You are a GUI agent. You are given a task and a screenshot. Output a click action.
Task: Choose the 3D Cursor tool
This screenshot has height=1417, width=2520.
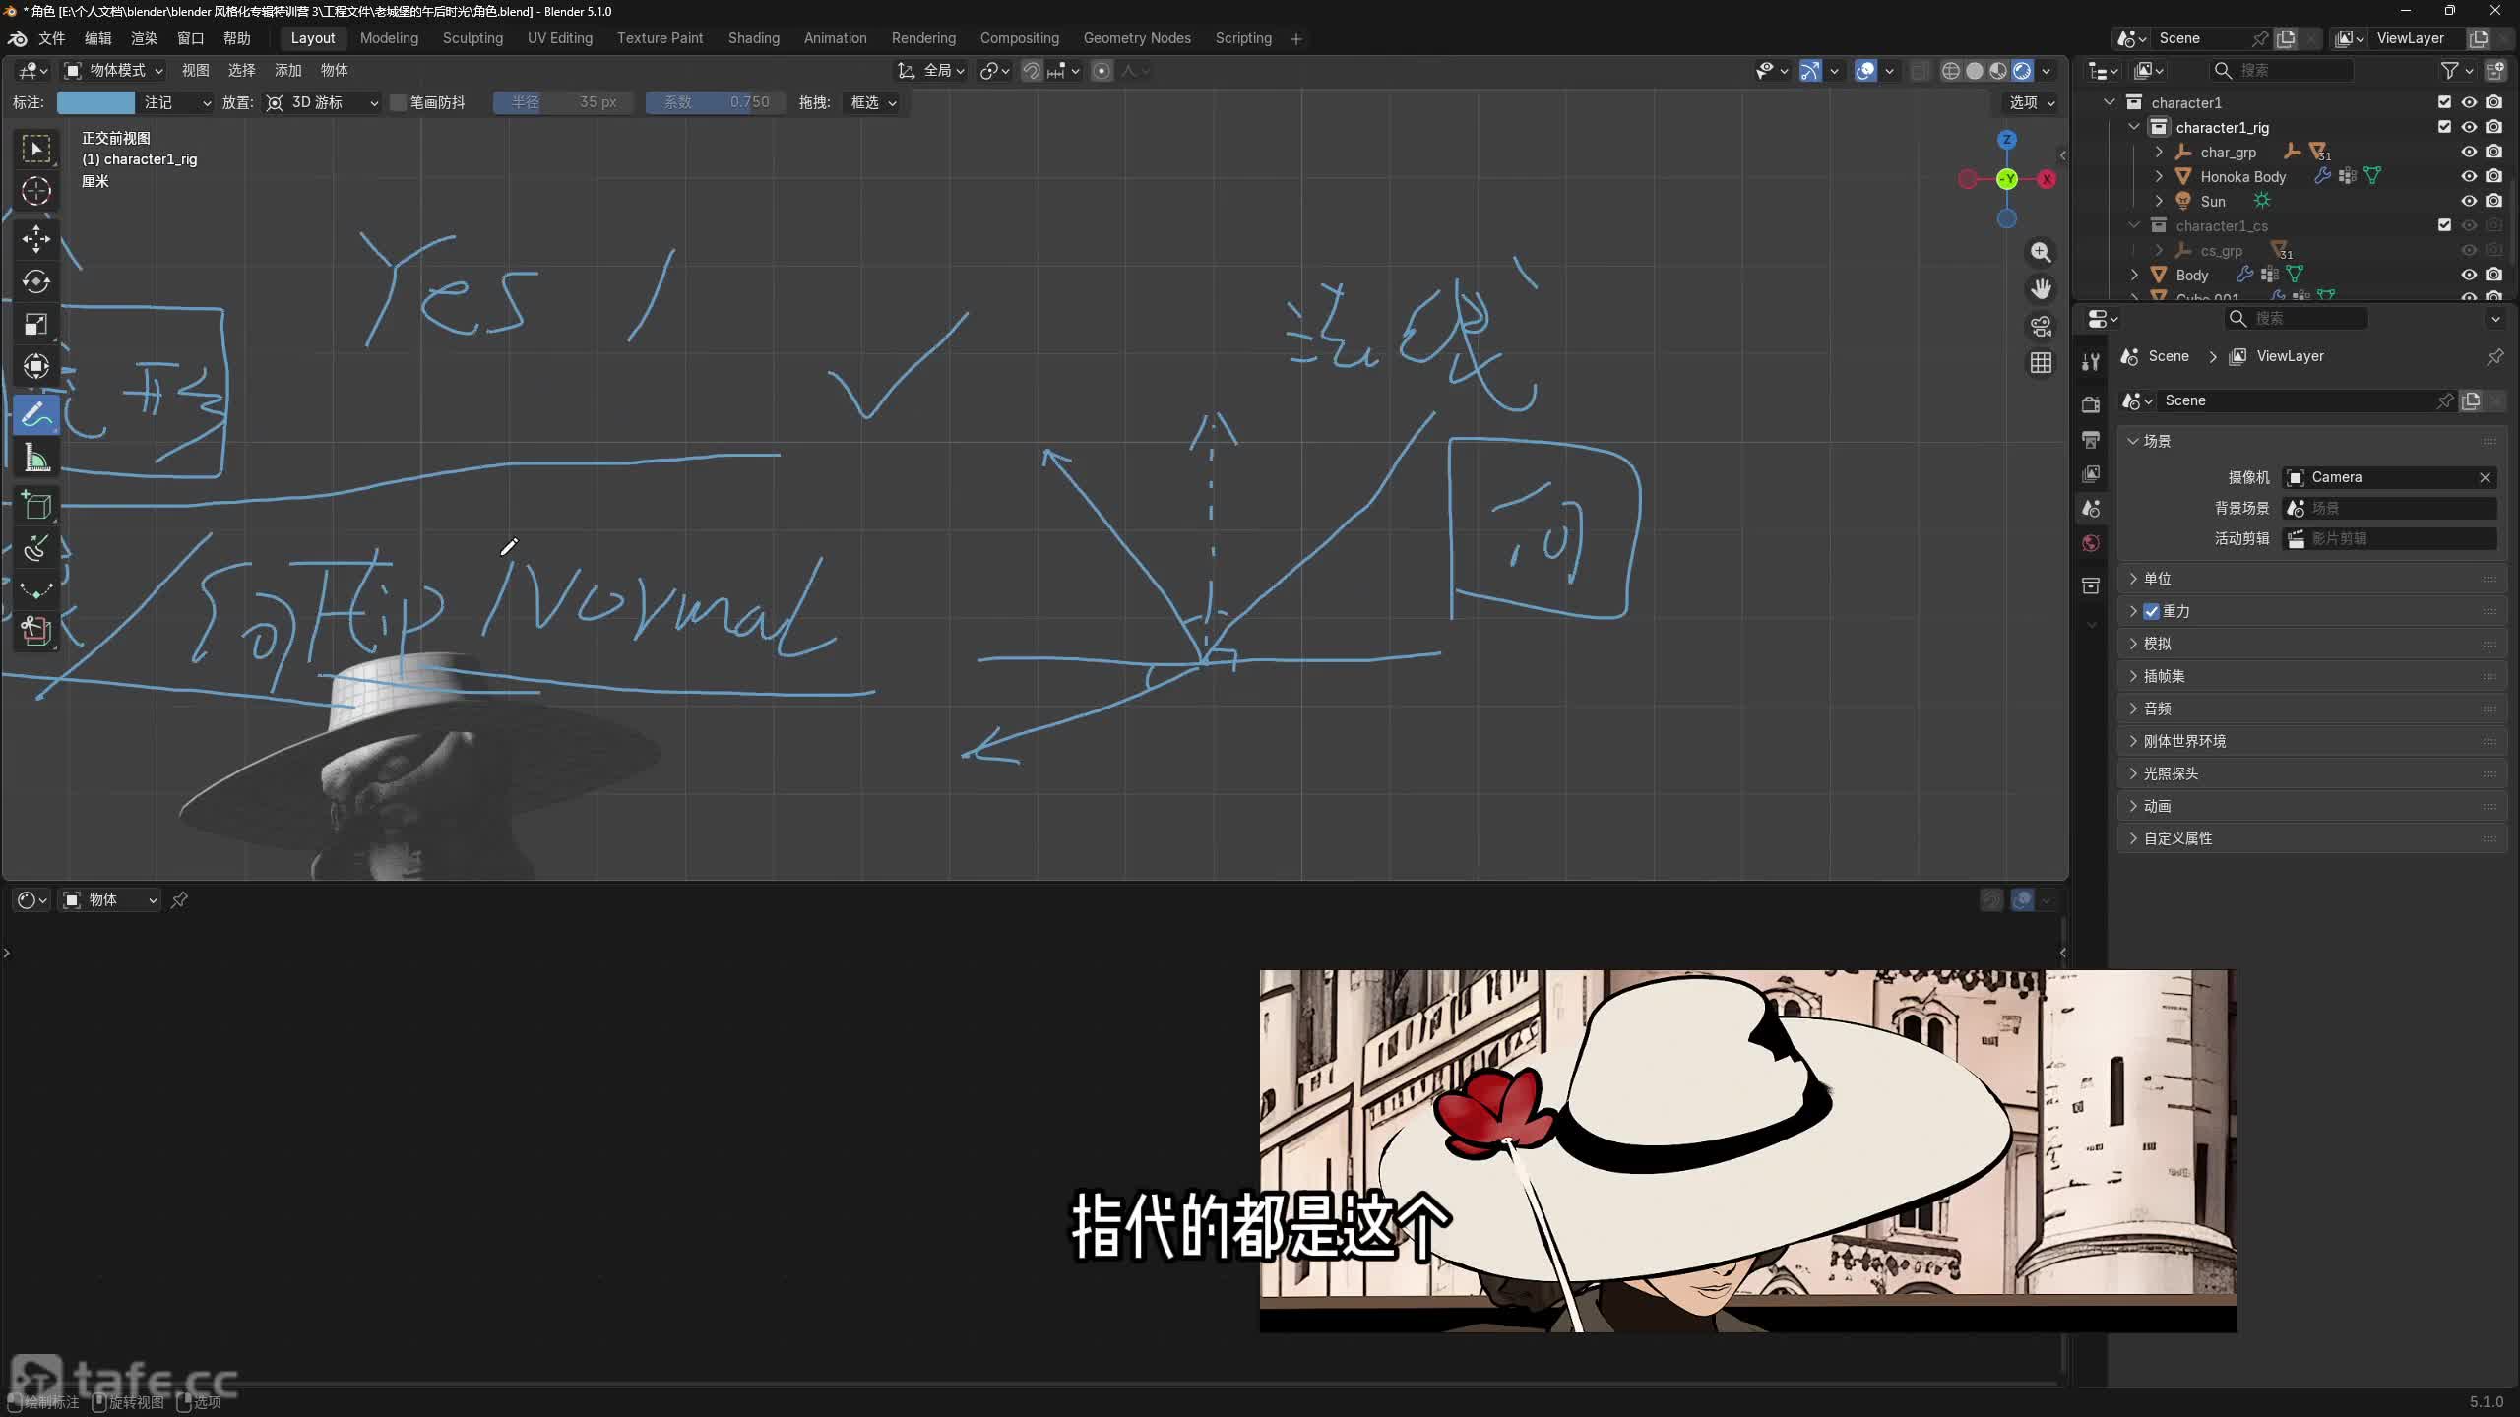point(36,191)
